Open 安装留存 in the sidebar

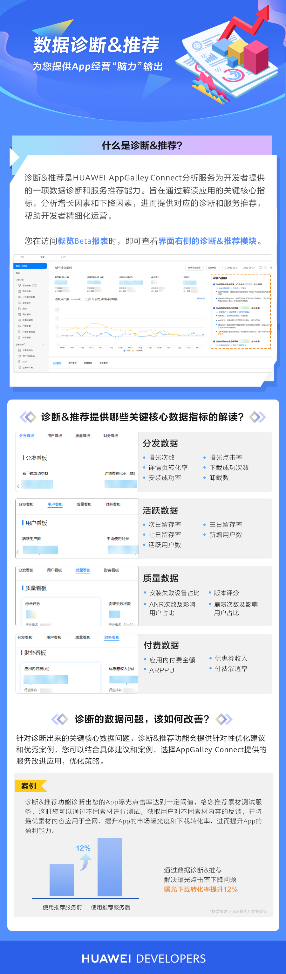(24, 303)
